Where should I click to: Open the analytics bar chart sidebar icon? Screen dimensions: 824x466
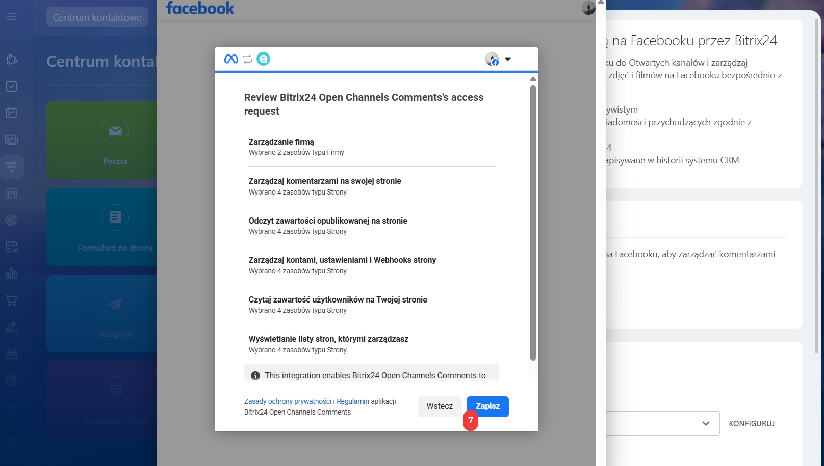pos(11,273)
